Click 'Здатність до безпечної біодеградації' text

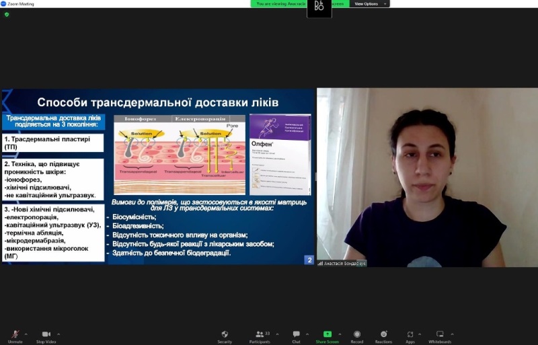tap(171, 253)
